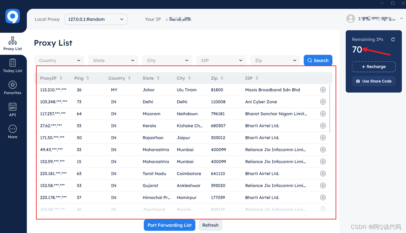This screenshot has height=233, width=406.
Task: Expand the Country filter dropdown
Action: click(59, 60)
